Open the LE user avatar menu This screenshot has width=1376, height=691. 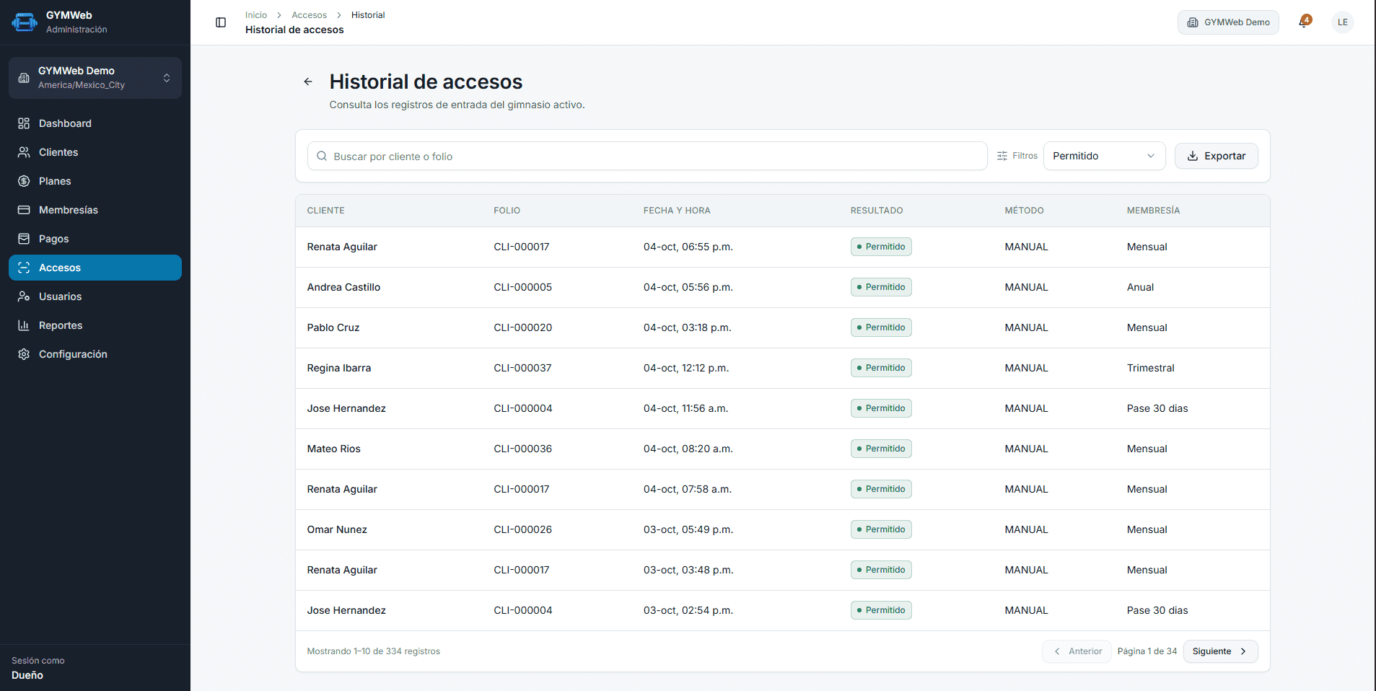tap(1342, 22)
